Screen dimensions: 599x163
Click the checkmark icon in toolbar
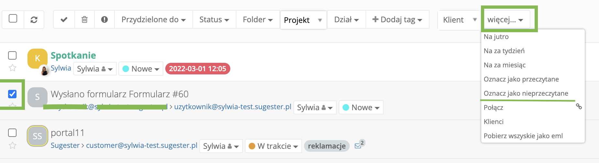(64, 20)
